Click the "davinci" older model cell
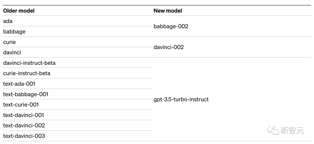Screen dimensions: 314x144 coord(12,52)
